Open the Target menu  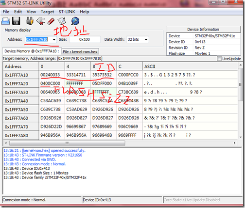point(47,12)
